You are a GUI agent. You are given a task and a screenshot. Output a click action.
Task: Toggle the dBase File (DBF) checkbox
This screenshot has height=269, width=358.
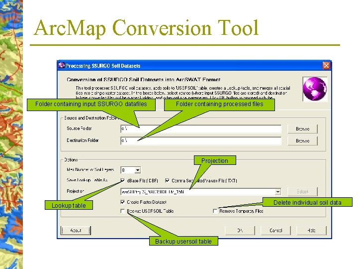123,180
